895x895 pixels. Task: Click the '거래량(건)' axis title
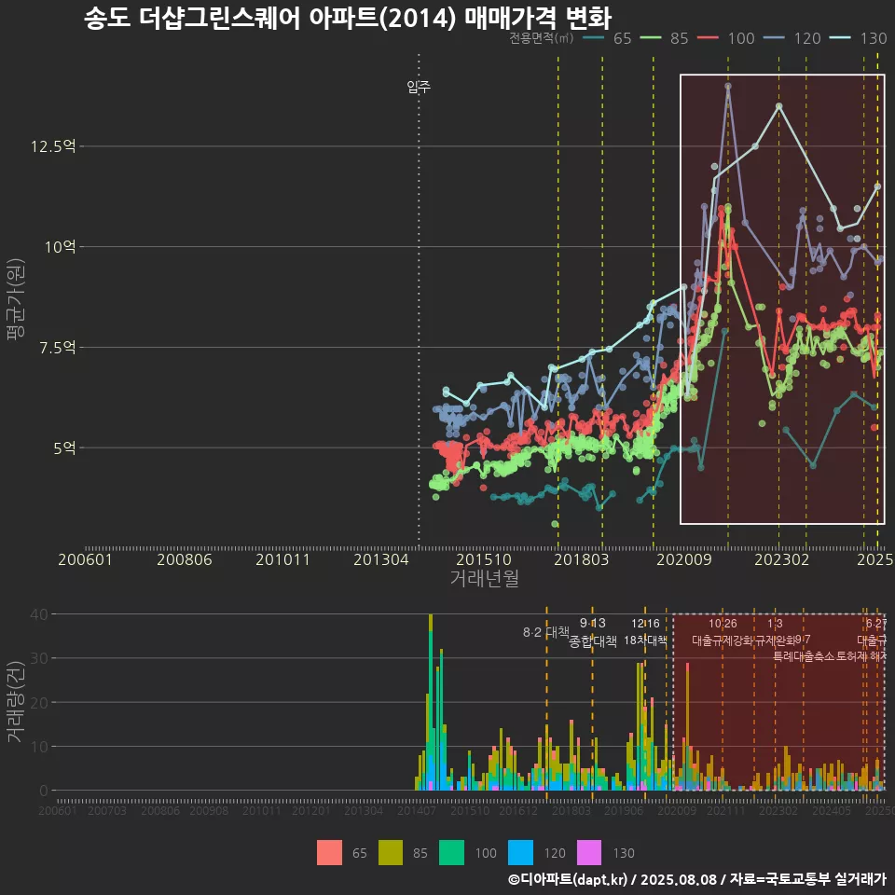pyautogui.click(x=16, y=702)
